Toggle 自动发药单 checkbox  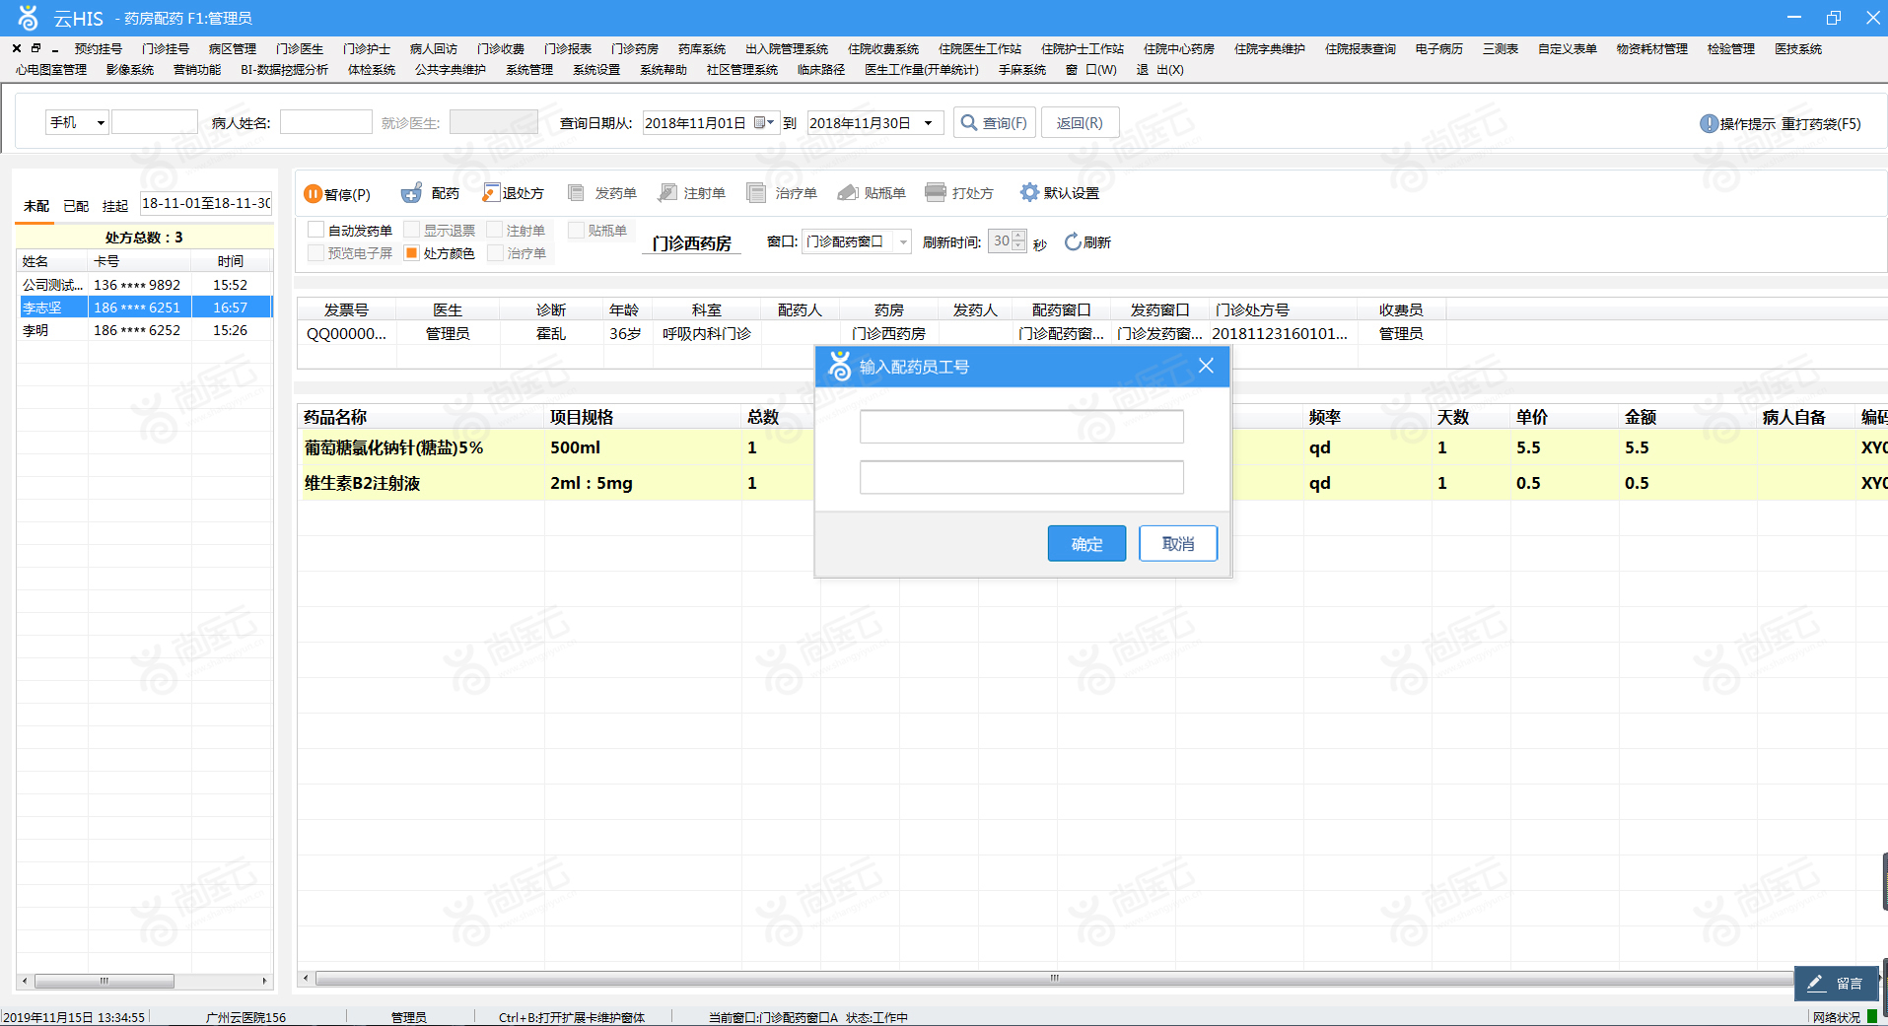click(x=315, y=230)
